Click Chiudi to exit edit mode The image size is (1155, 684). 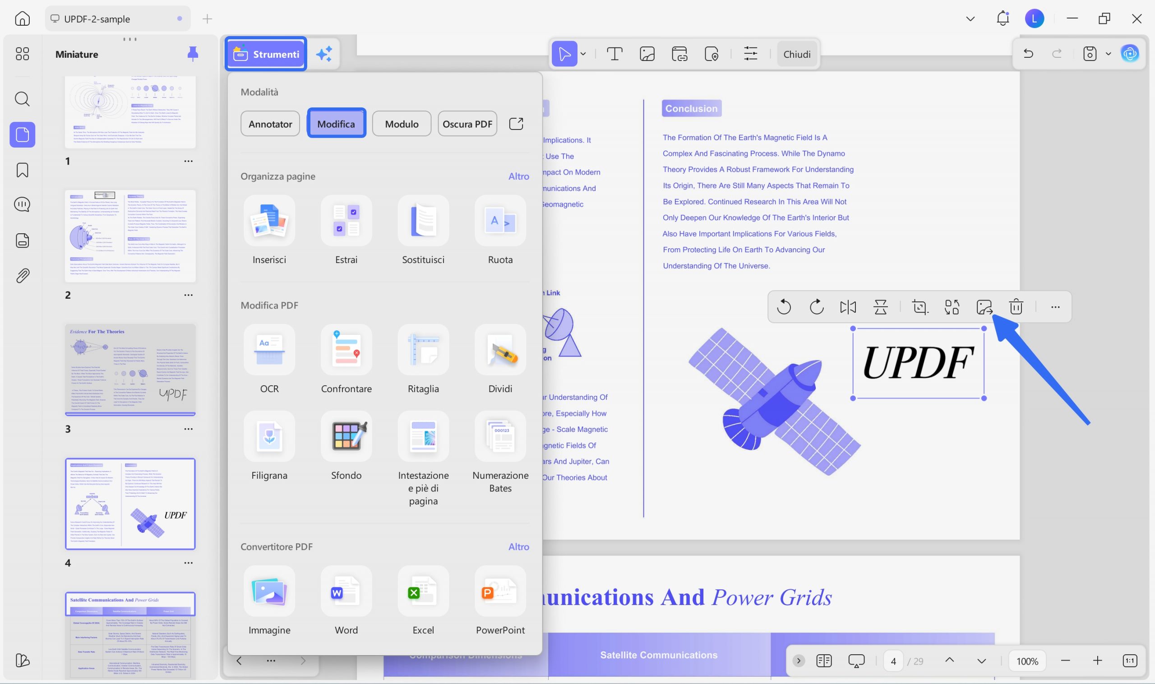(796, 54)
